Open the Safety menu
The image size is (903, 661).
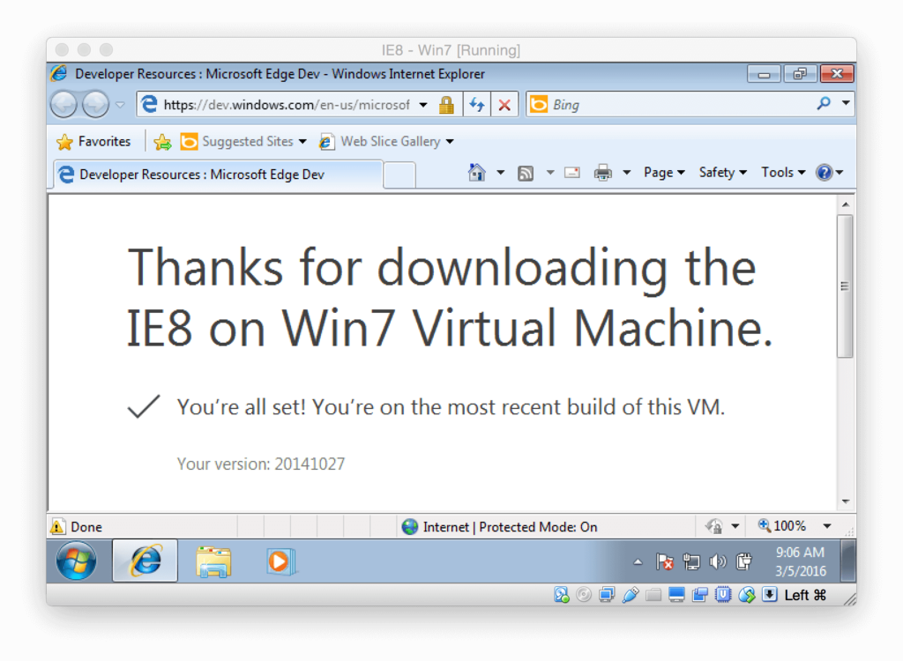point(723,172)
